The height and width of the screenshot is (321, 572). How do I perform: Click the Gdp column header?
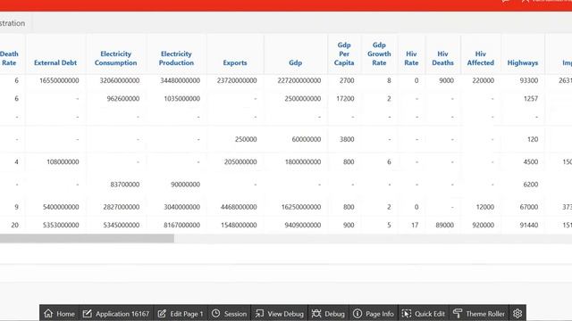coord(296,62)
